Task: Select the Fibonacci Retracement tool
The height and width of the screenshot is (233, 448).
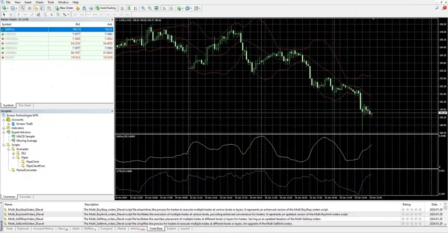Action: (x=45, y=14)
